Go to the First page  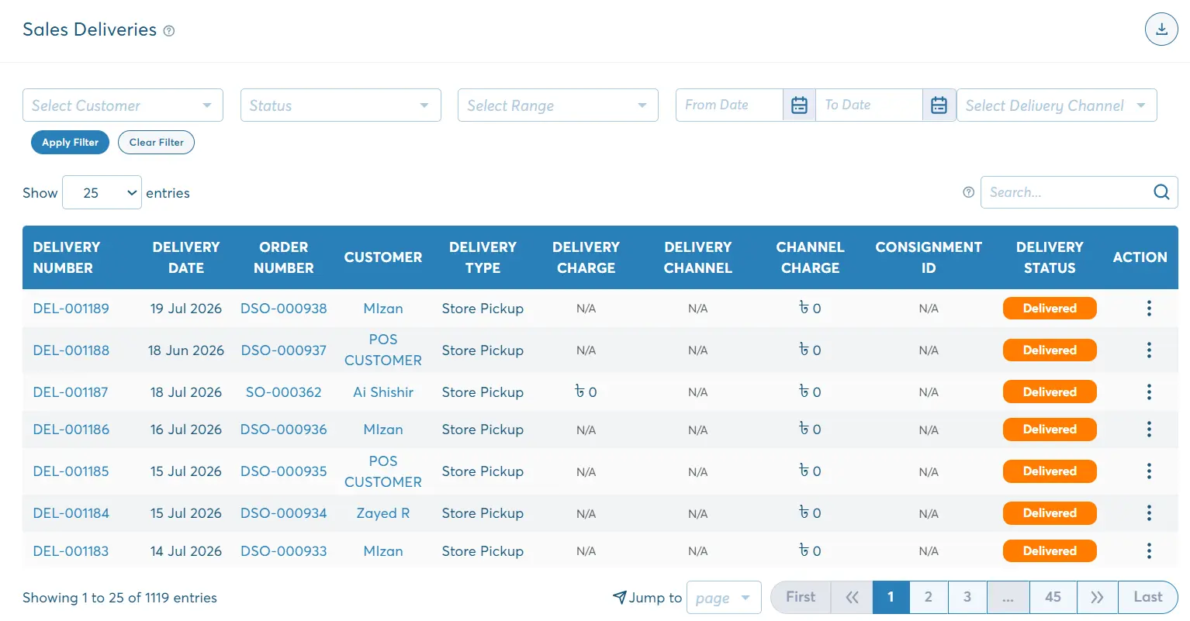801,597
